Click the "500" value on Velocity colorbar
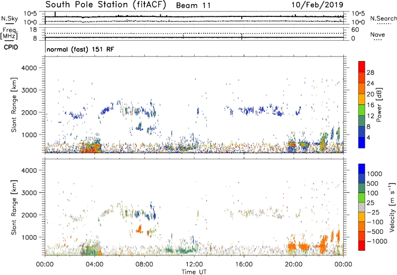Viewport: 397px width, 275px height. (x=372, y=184)
